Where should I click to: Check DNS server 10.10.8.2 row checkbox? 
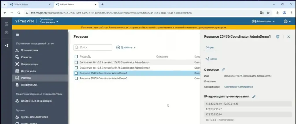tap(76, 68)
